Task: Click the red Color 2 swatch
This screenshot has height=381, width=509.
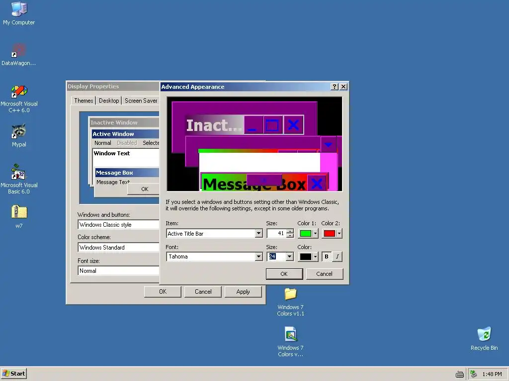Action: (x=330, y=233)
